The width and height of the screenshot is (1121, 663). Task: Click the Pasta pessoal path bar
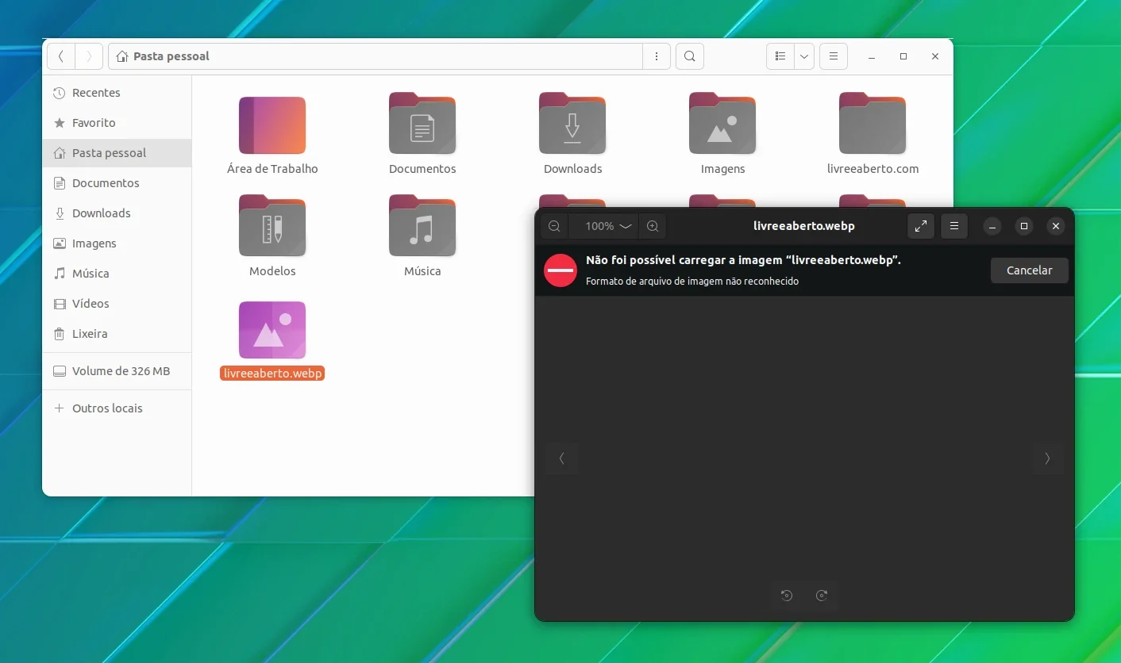click(375, 56)
